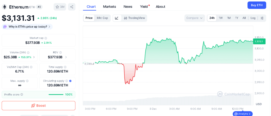Set chart range to All
The height and width of the screenshot is (116, 271).
point(244,18)
